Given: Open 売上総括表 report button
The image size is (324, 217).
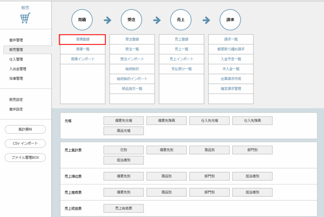Looking at the screenshot, I should coord(123,208).
